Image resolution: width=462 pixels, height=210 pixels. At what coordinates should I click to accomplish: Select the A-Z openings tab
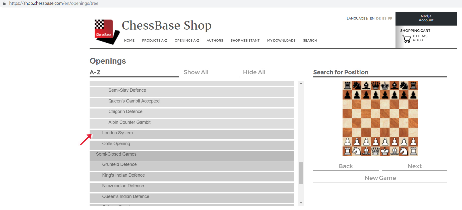pyautogui.click(x=134, y=72)
